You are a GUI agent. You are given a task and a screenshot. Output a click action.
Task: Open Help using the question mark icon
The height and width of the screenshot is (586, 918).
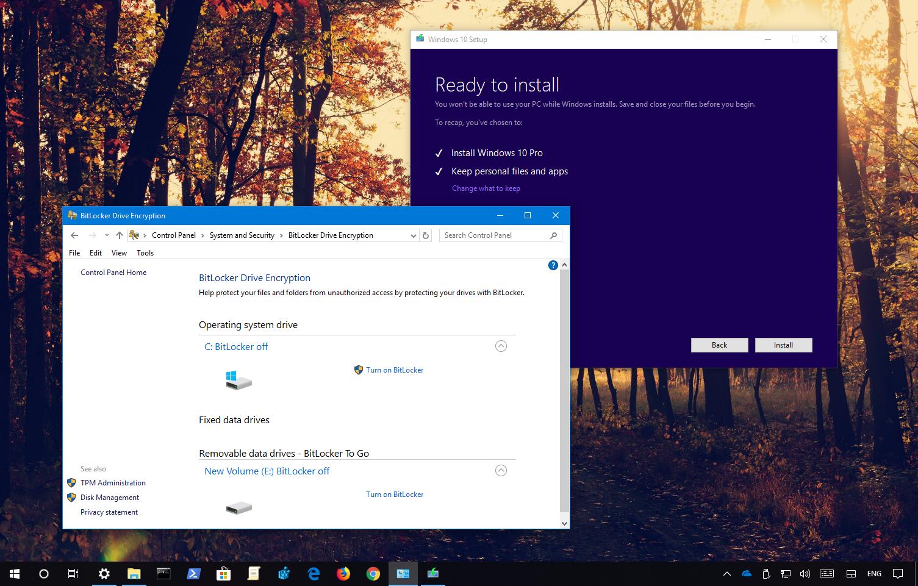(553, 265)
